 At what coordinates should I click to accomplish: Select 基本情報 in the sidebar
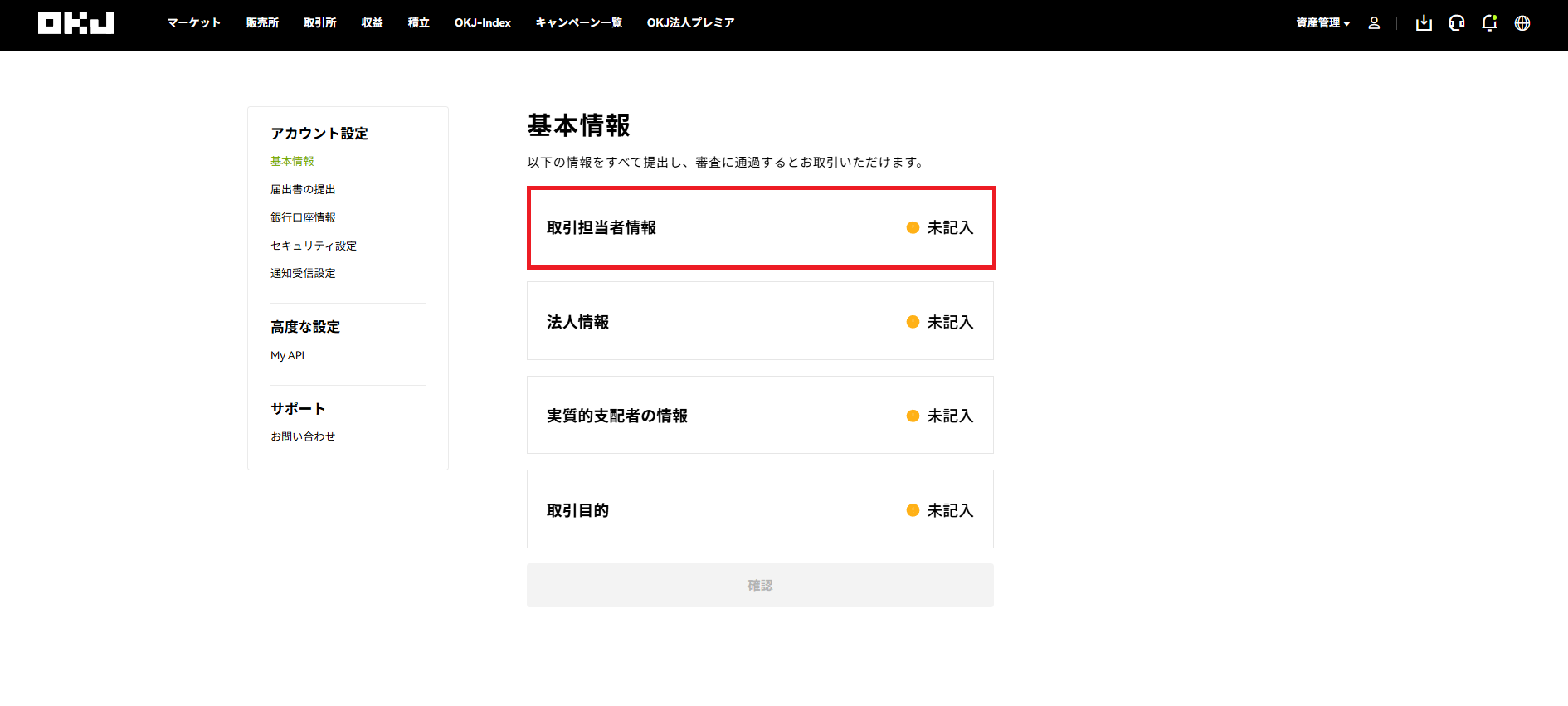pyautogui.click(x=292, y=161)
